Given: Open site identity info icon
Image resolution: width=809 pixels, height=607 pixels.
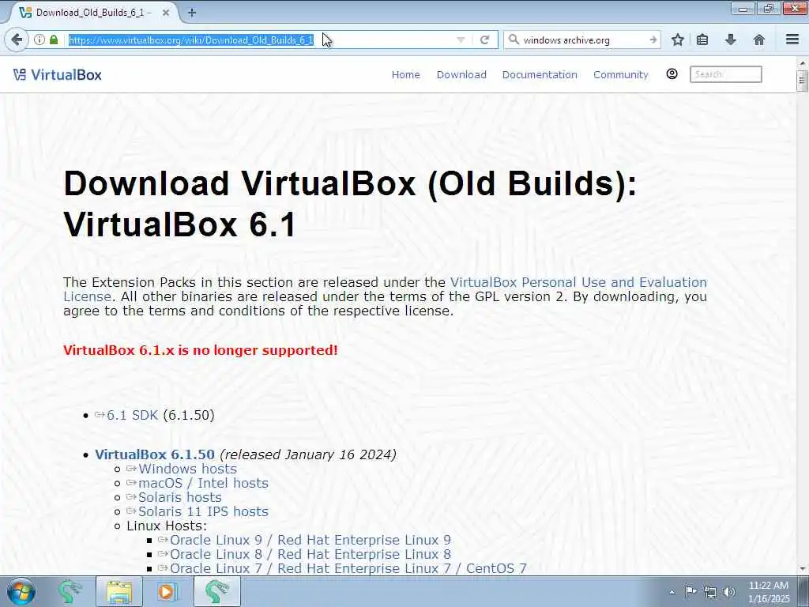Looking at the screenshot, I should (40, 40).
